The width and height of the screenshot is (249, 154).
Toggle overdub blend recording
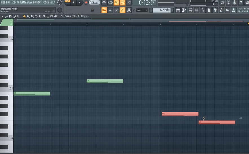[123, 3]
